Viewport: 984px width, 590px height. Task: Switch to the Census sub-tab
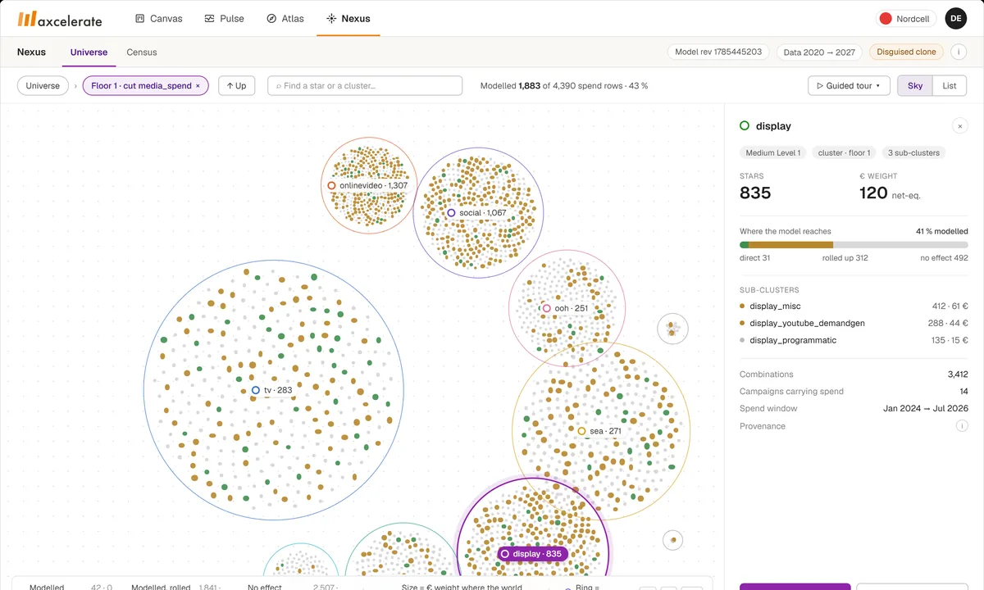click(x=142, y=52)
